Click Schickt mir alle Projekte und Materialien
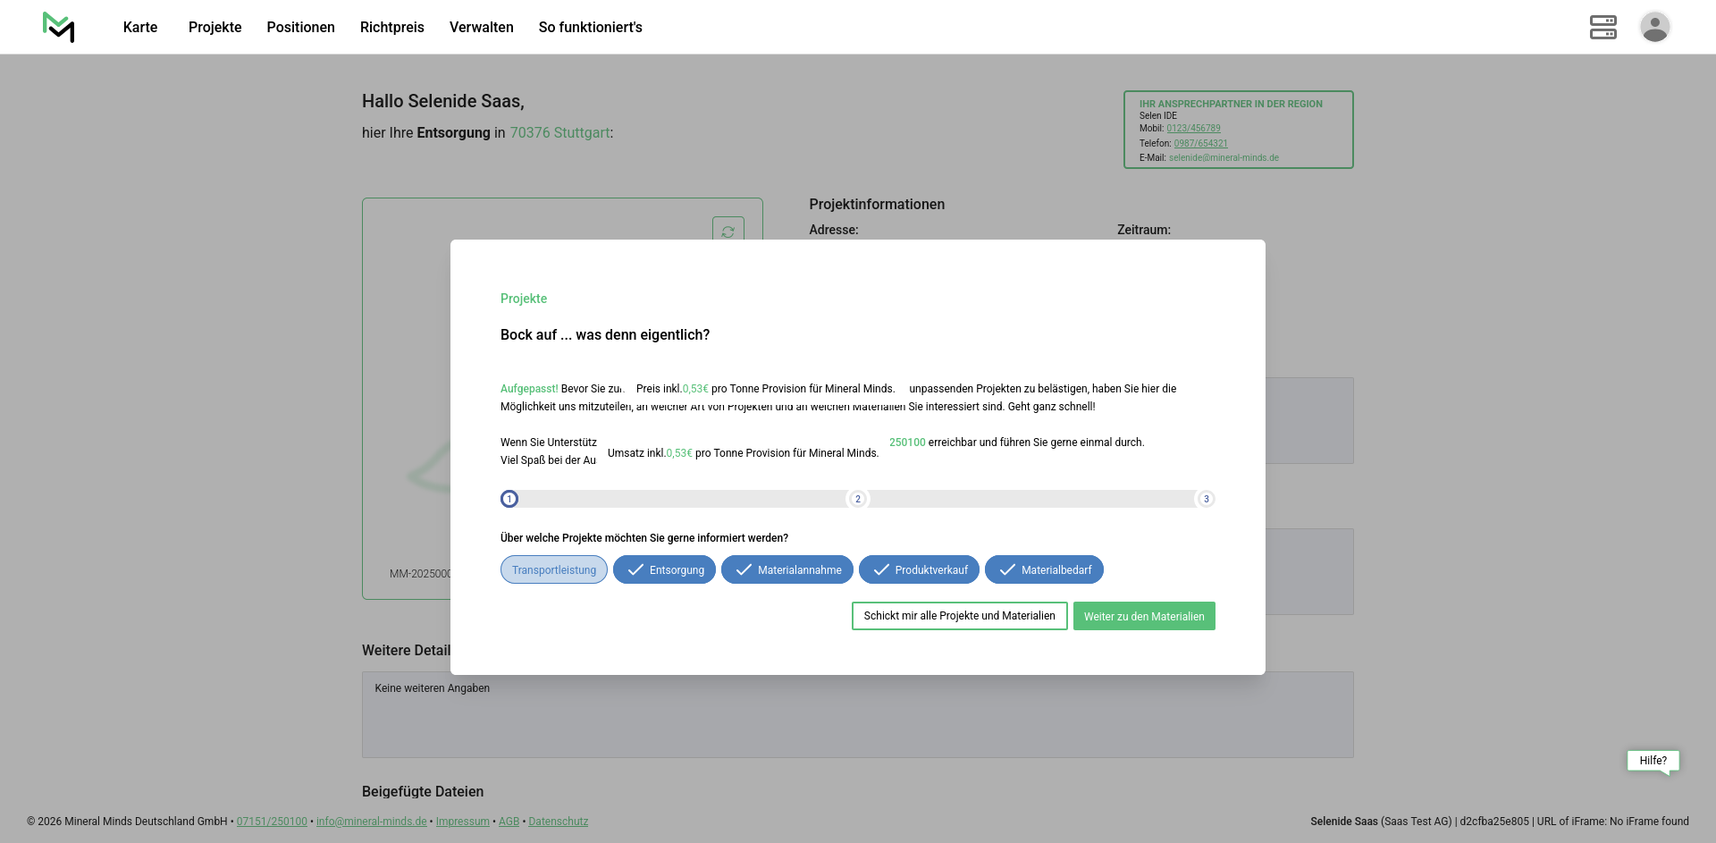Viewport: 1716px width, 843px height. (959, 616)
